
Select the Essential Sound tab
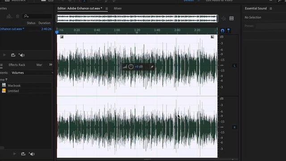coord(256,8)
